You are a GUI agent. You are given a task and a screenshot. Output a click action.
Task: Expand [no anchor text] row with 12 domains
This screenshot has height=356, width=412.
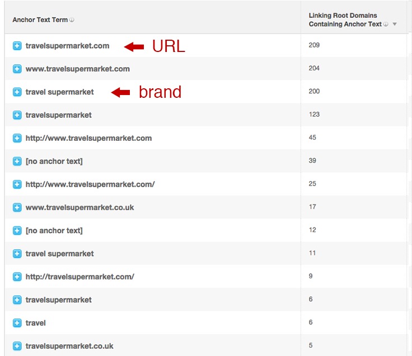pyautogui.click(x=17, y=231)
